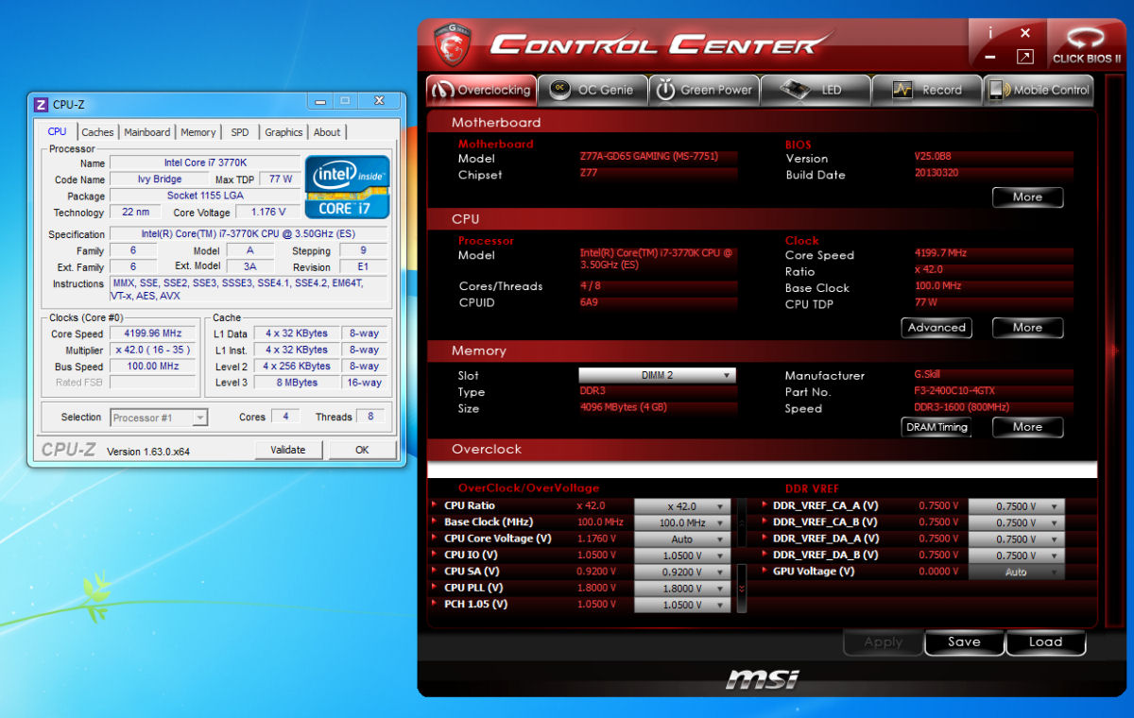Click the Name field Intel Core i7 3770K
1134x718 pixels.
click(x=205, y=162)
